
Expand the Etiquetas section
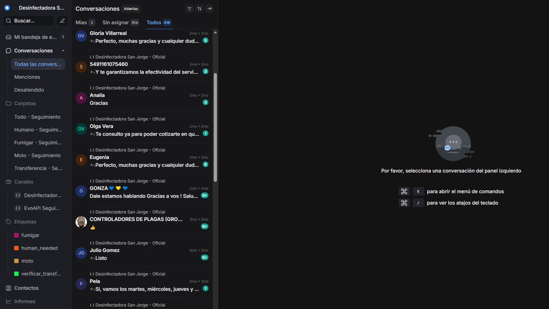coord(36,222)
